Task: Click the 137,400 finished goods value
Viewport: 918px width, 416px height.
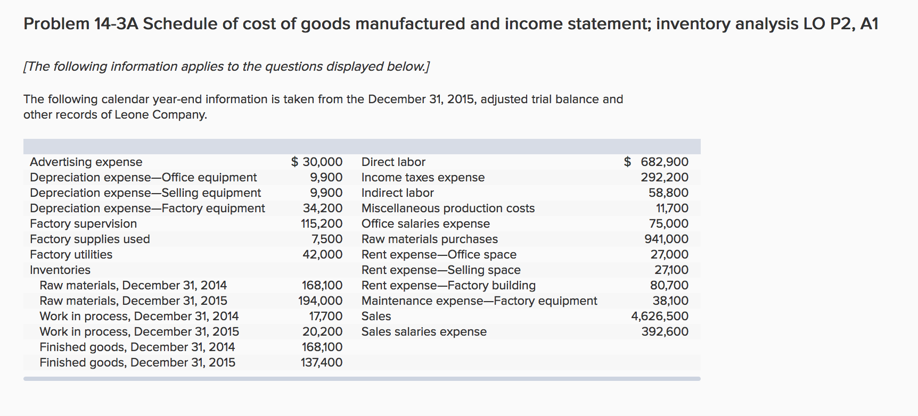Action: coord(322,362)
